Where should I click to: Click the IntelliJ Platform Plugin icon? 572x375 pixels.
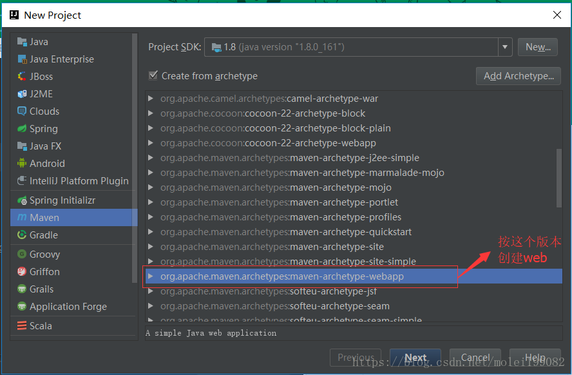(x=22, y=181)
